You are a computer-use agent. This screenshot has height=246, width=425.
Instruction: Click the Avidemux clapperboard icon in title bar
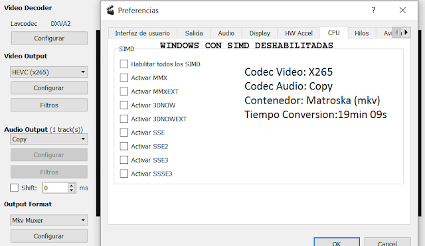110,11
